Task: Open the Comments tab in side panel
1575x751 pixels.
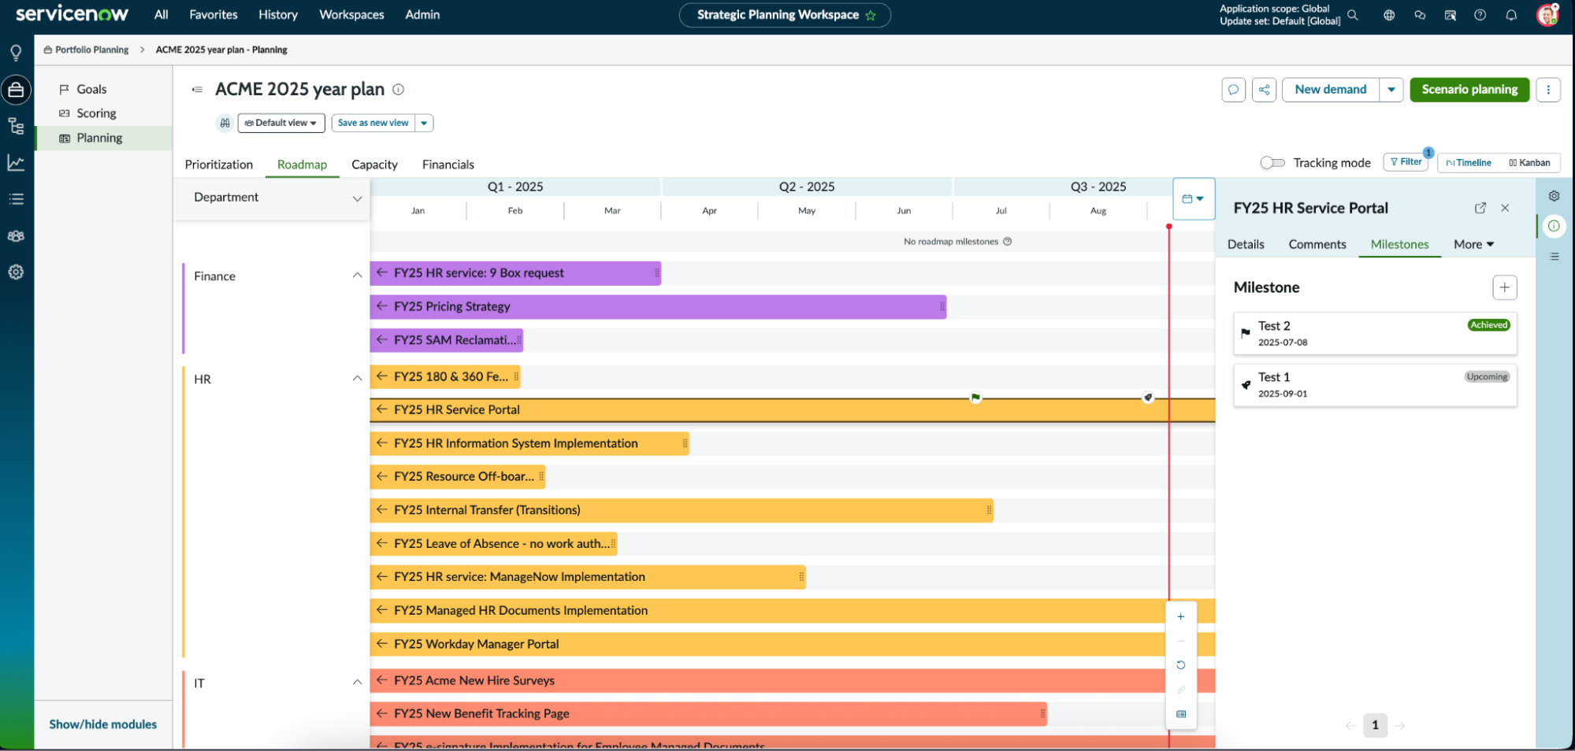Action: pos(1317,245)
